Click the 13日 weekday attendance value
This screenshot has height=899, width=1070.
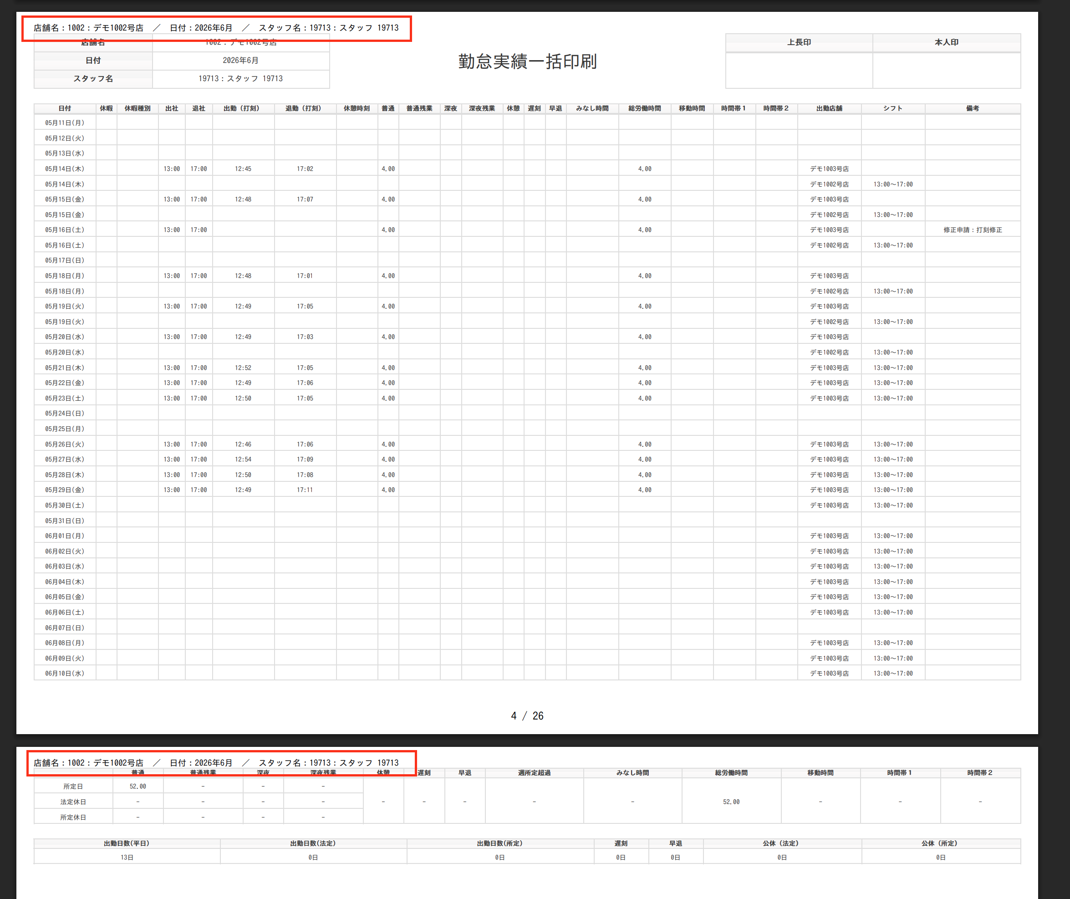coord(127,857)
